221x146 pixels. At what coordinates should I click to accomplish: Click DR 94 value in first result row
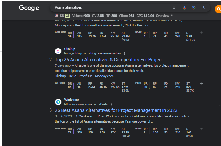[x=70, y=36]
